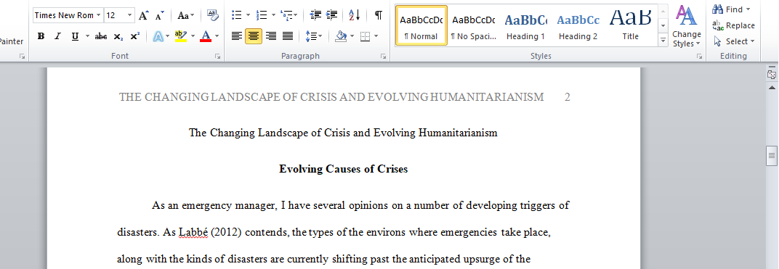Screen dimensions: 779x269
Task: Click the 'Evolving Causes of Crises' heading
Action: 343,169
